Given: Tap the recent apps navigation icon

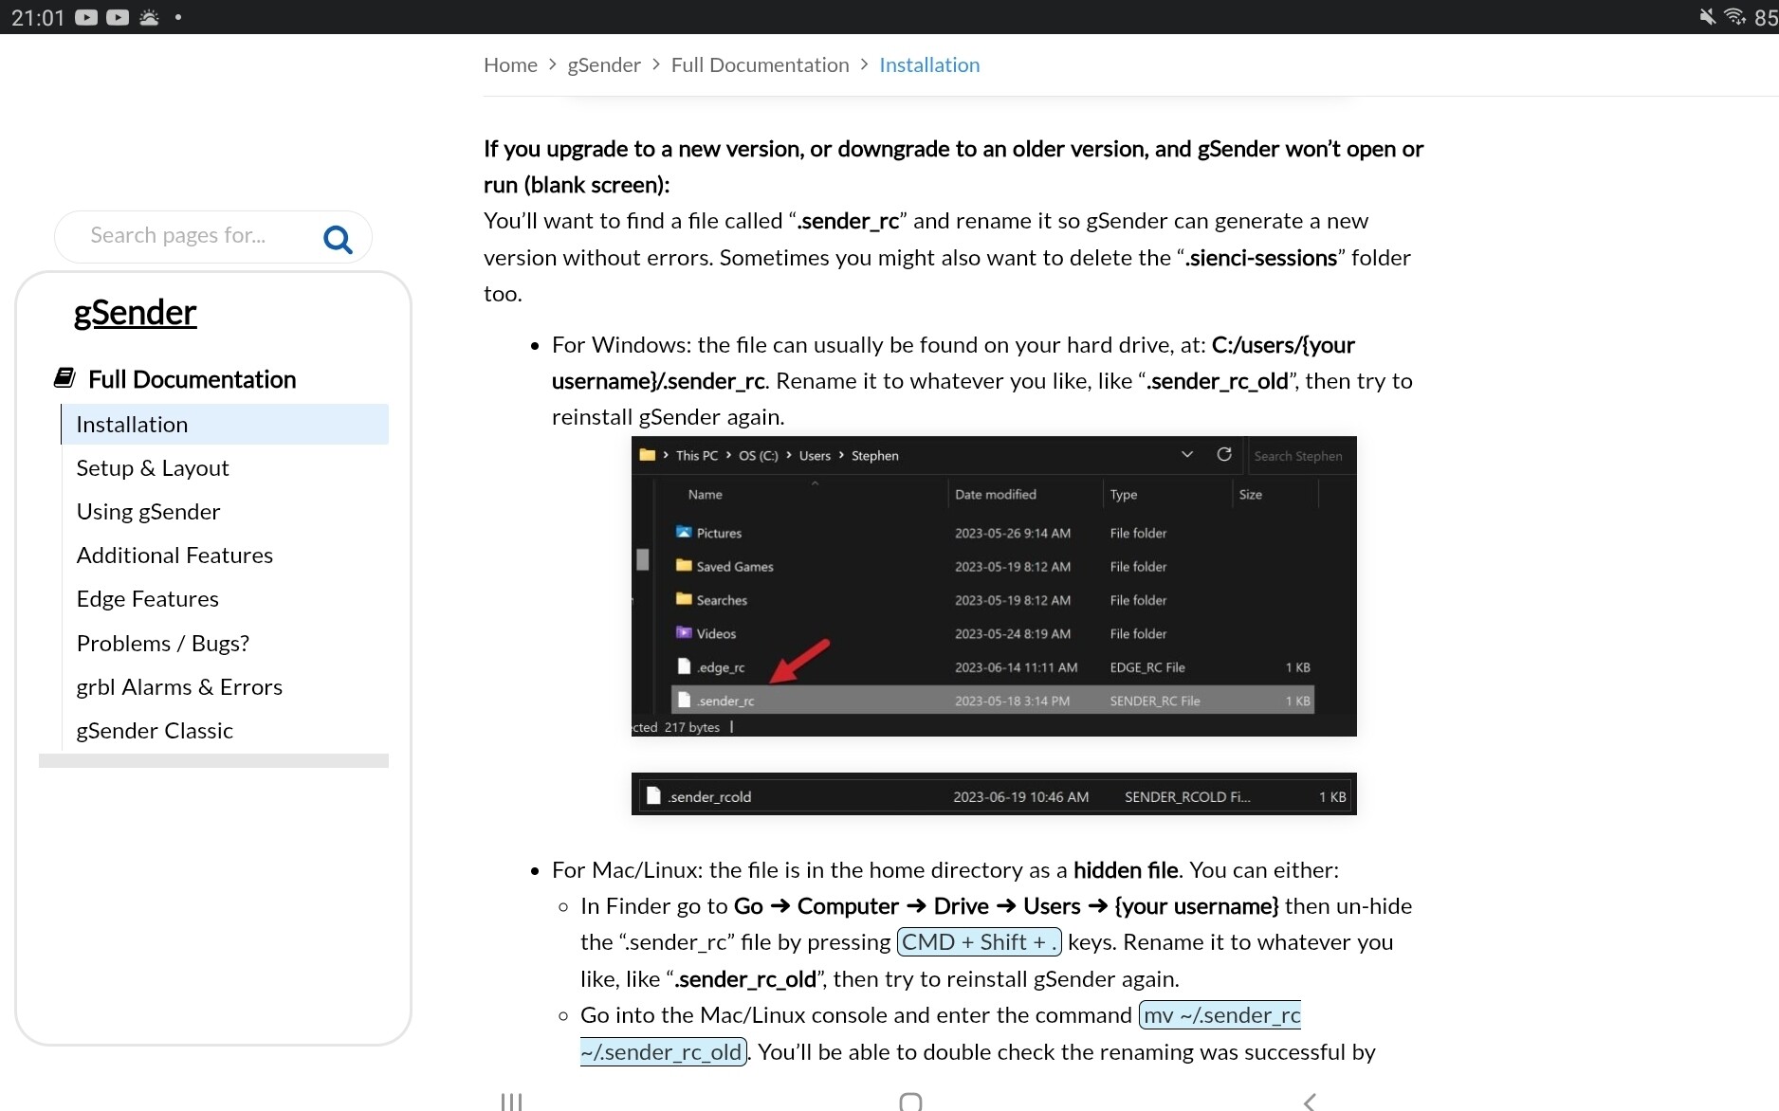Looking at the screenshot, I should click(x=511, y=1101).
